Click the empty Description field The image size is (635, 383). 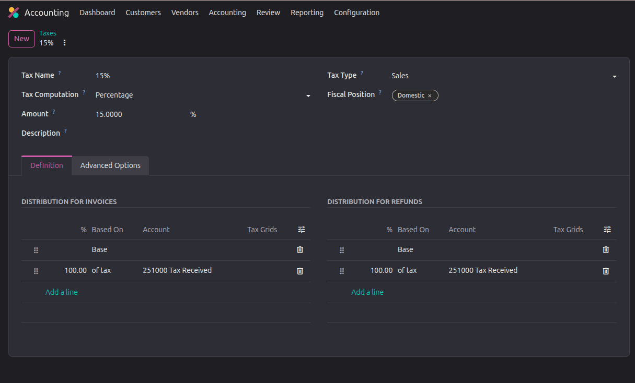click(x=203, y=134)
